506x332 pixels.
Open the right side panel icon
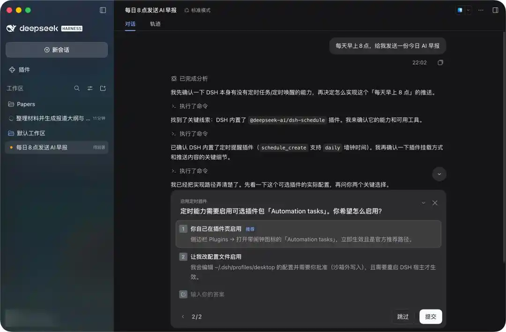pos(495,10)
